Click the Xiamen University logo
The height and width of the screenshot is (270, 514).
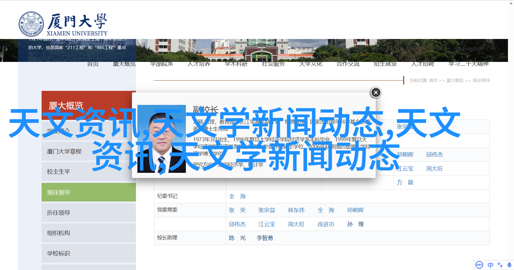pos(63,24)
